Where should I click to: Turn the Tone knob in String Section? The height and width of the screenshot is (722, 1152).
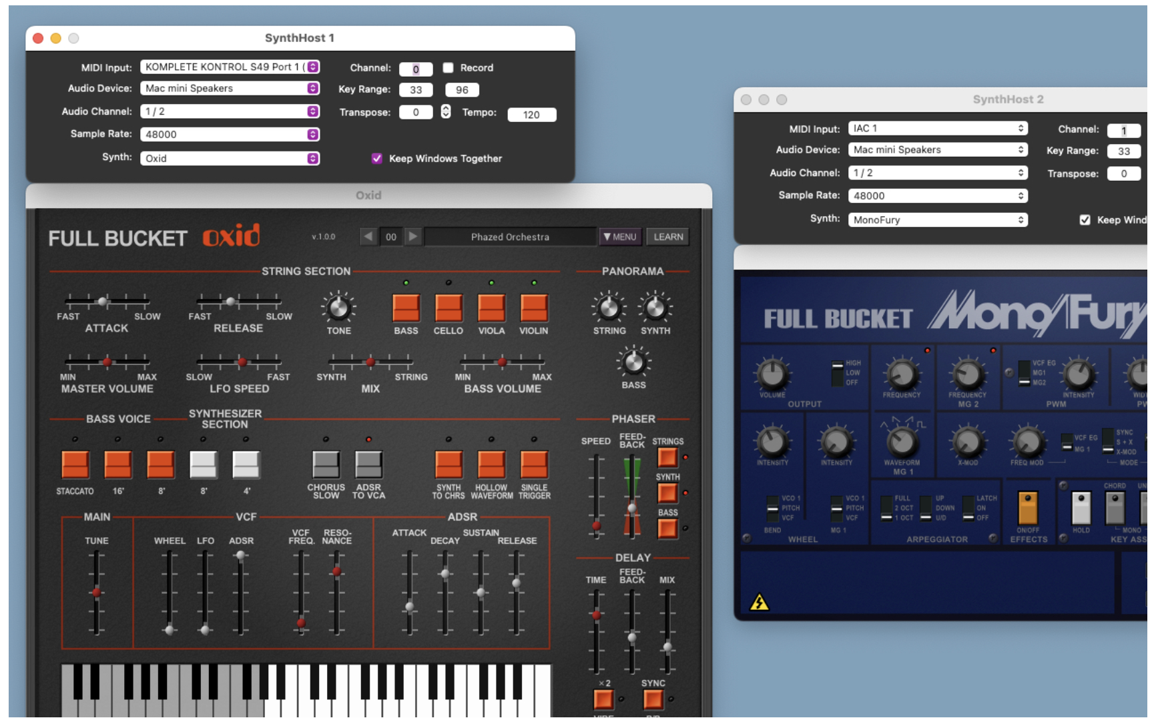point(338,308)
